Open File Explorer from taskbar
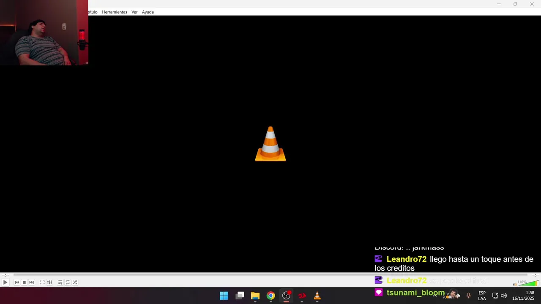541x304 pixels. pos(255,296)
